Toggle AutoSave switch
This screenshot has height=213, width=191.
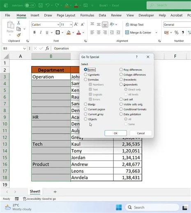[x=30, y=5]
